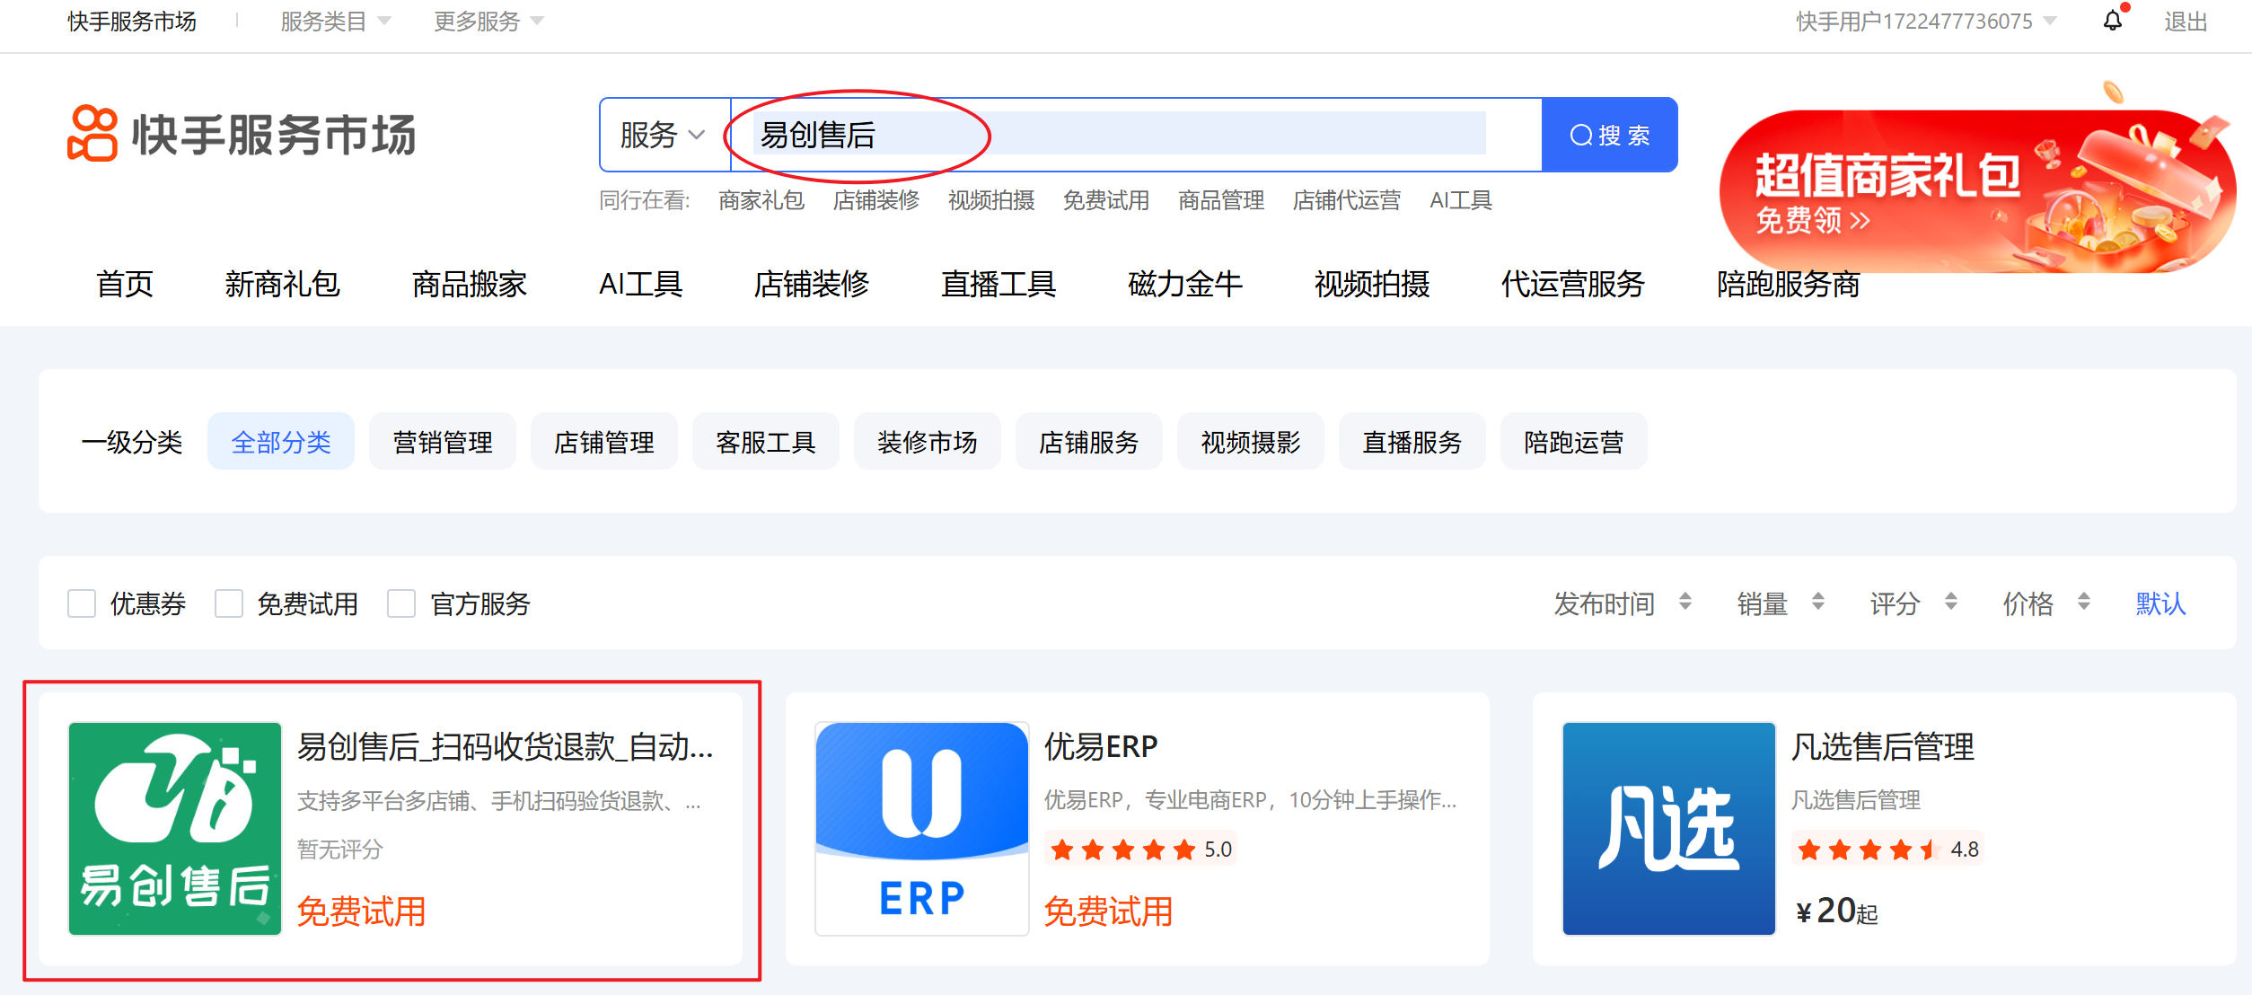Check the 优惠券 checkbox
This screenshot has height=995, width=2252.
click(x=82, y=603)
